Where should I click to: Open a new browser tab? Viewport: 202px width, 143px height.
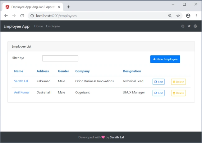click(x=68, y=7)
